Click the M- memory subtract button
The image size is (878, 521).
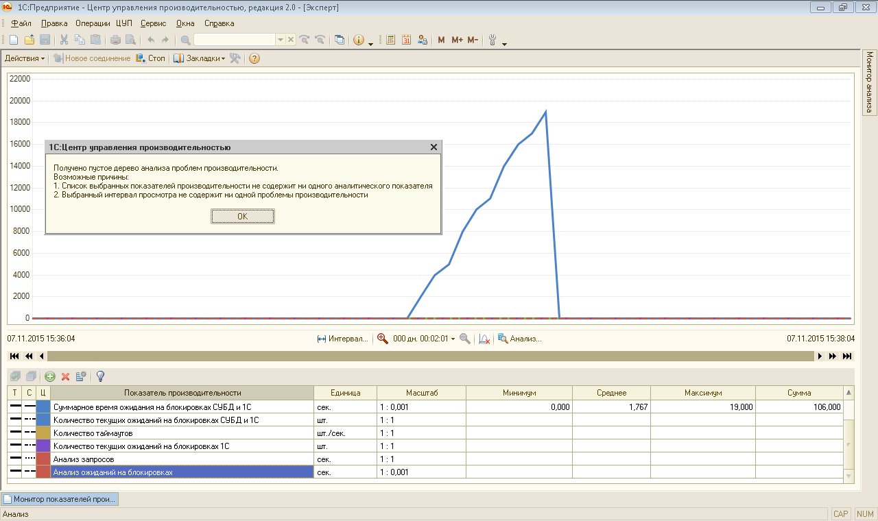tap(473, 40)
